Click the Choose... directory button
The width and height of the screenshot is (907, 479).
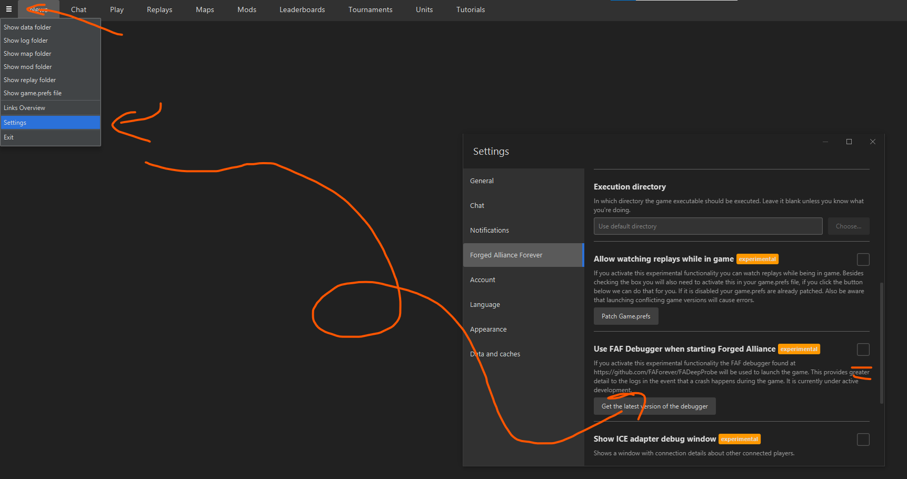[849, 226]
